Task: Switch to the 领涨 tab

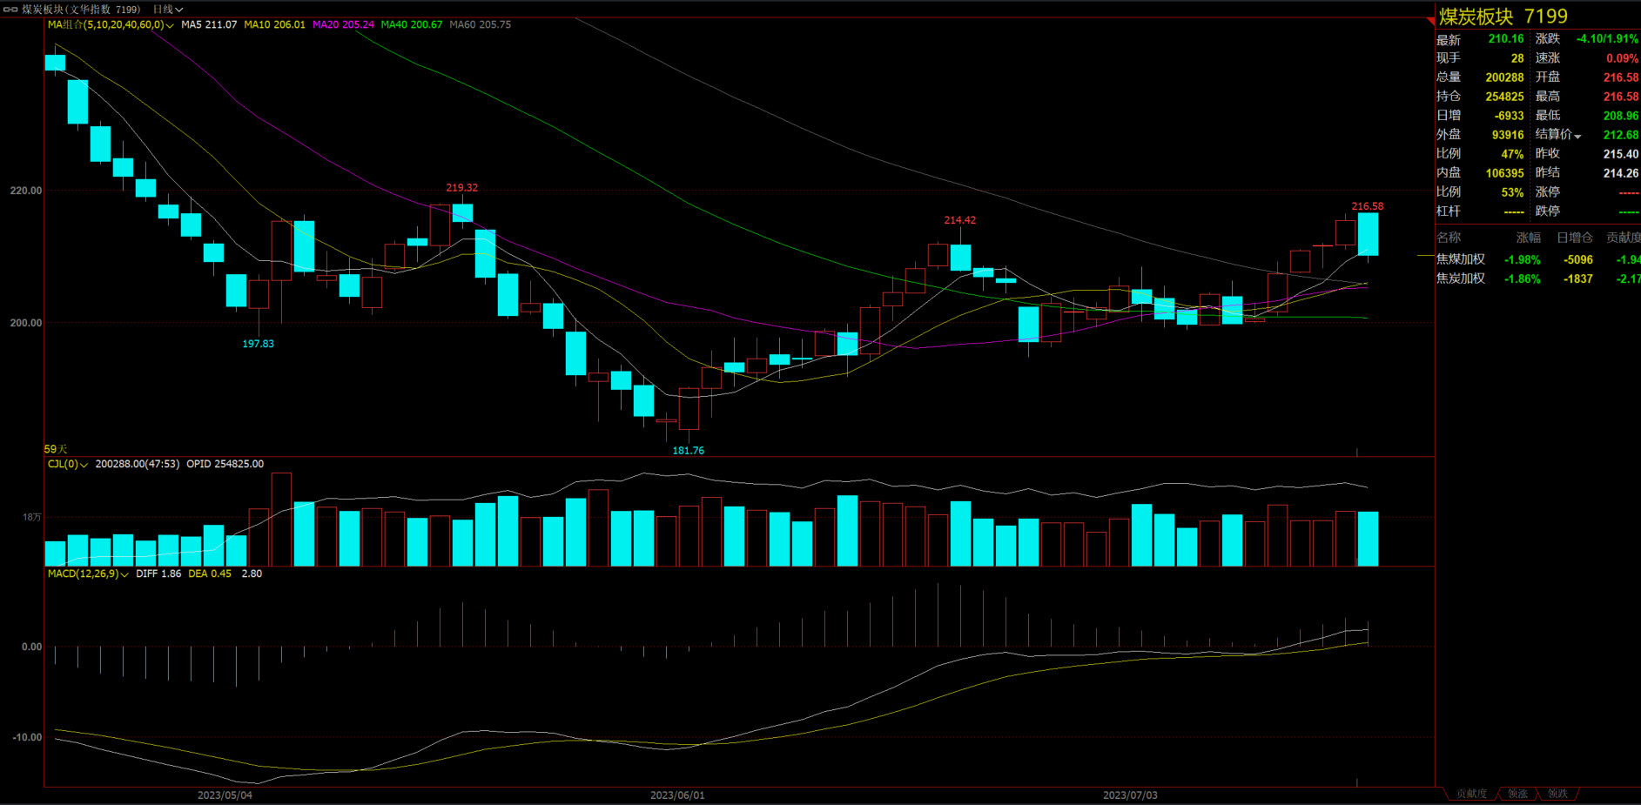Action: pos(1518,794)
